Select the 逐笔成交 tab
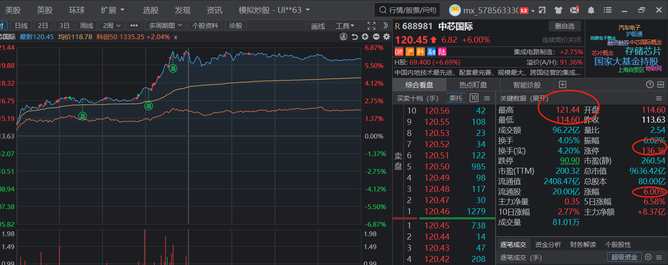Screen dimensions: 668x265 point(513,244)
